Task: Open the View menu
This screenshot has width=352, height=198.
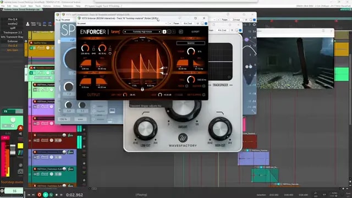Action: click(16, 6)
